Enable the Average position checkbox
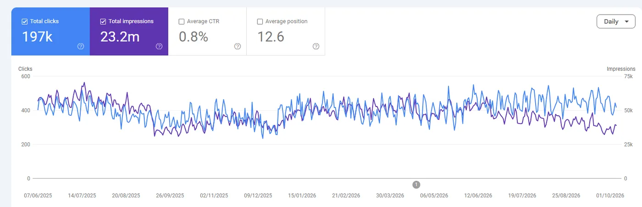Image resolution: width=642 pixels, height=207 pixels. 260,22
